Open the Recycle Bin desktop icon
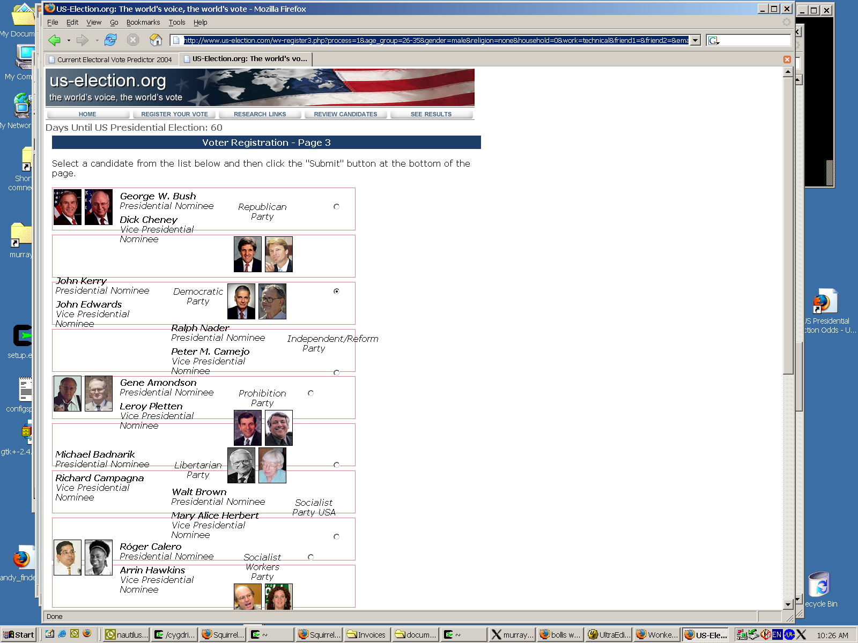This screenshot has height=643, width=858. click(x=820, y=589)
